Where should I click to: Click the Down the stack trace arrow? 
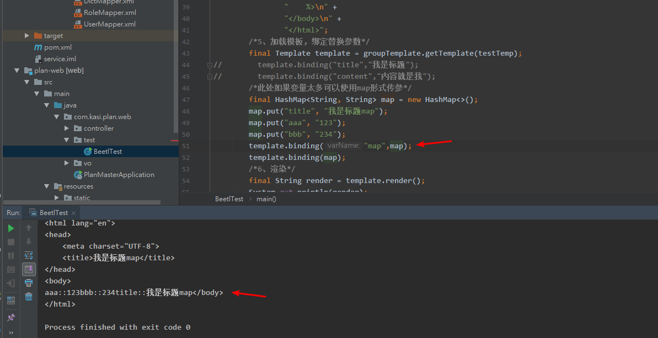(29, 242)
